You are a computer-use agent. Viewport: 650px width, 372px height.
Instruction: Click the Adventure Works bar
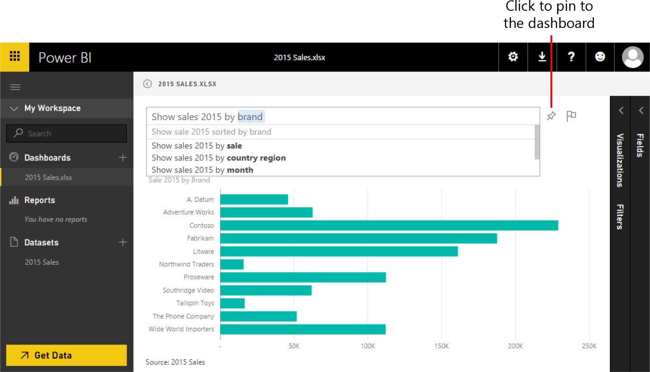pyautogui.click(x=266, y=212)
